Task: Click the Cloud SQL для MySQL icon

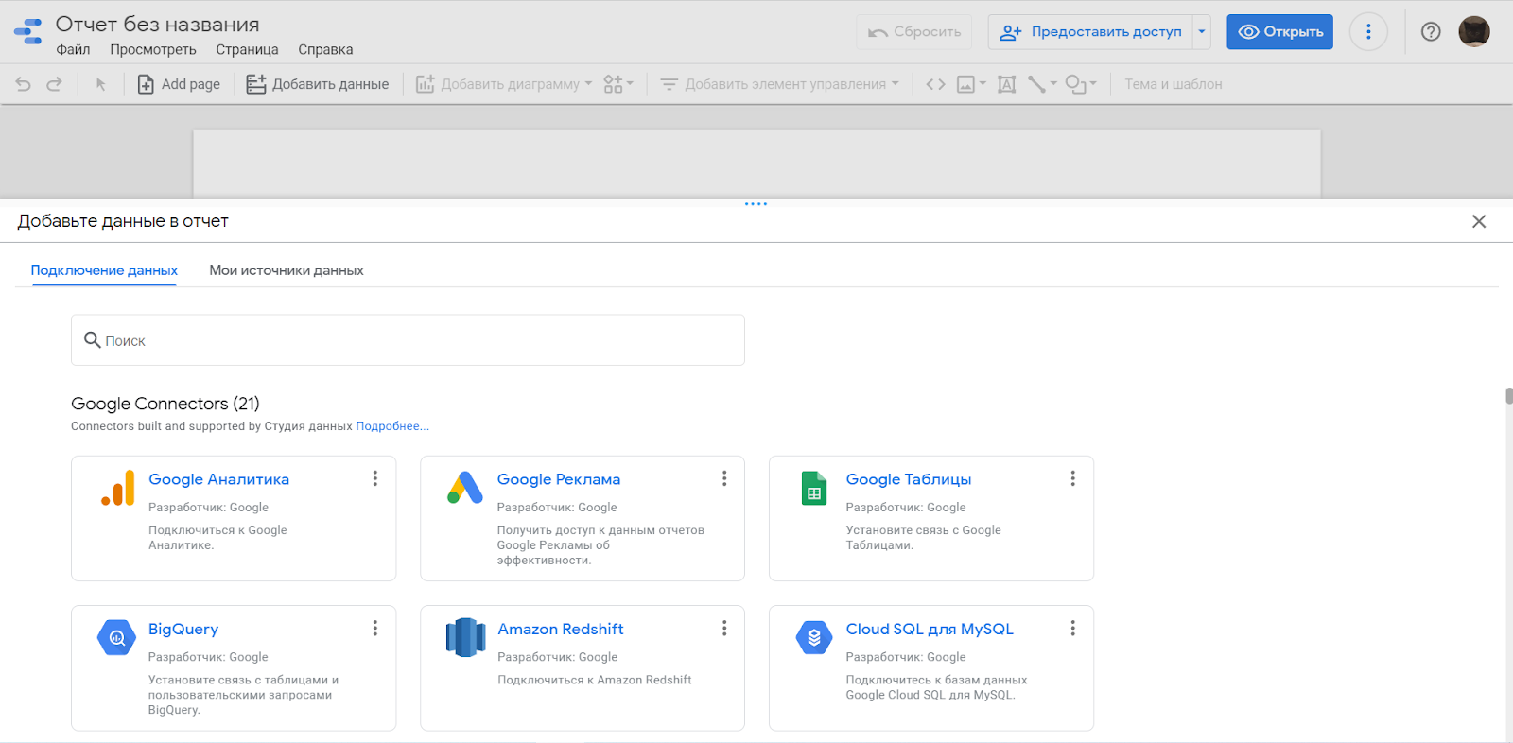Action: coord(813,637)
